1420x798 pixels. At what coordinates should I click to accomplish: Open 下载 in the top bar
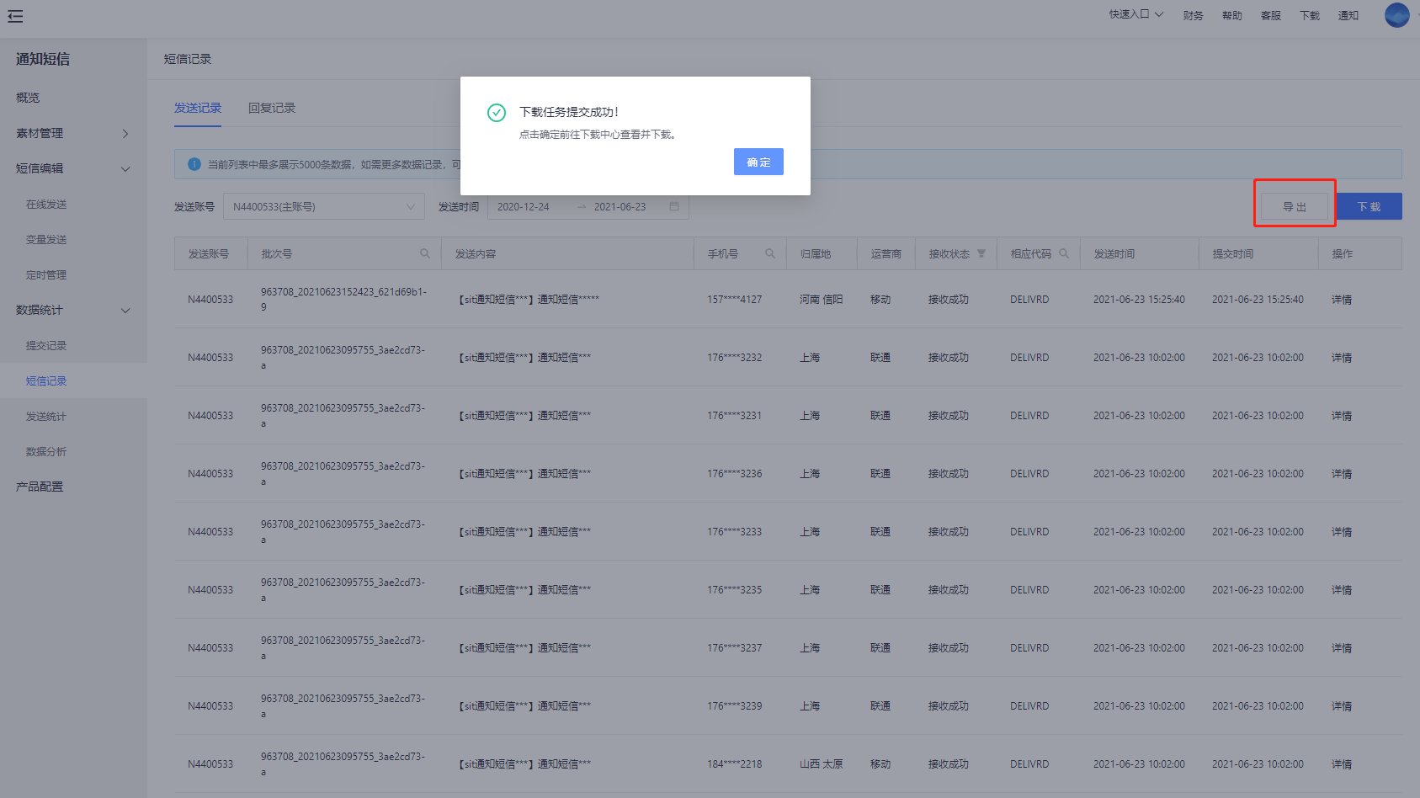[1309, 15]
